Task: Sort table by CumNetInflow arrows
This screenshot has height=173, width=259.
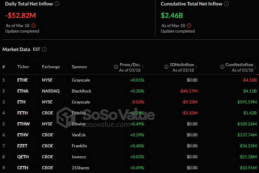Action: click(256, 67)
